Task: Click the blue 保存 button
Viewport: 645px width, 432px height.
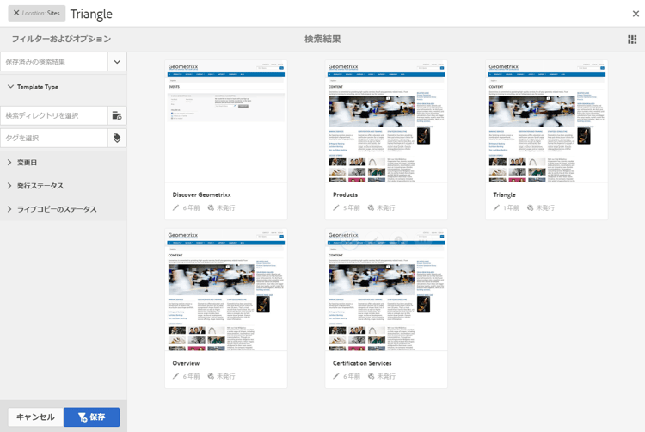Action: (x=92, y=417)
